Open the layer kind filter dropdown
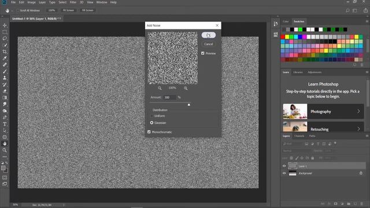Image resolution: width=370 pixels, height=208 pixels. pos(292,144)
